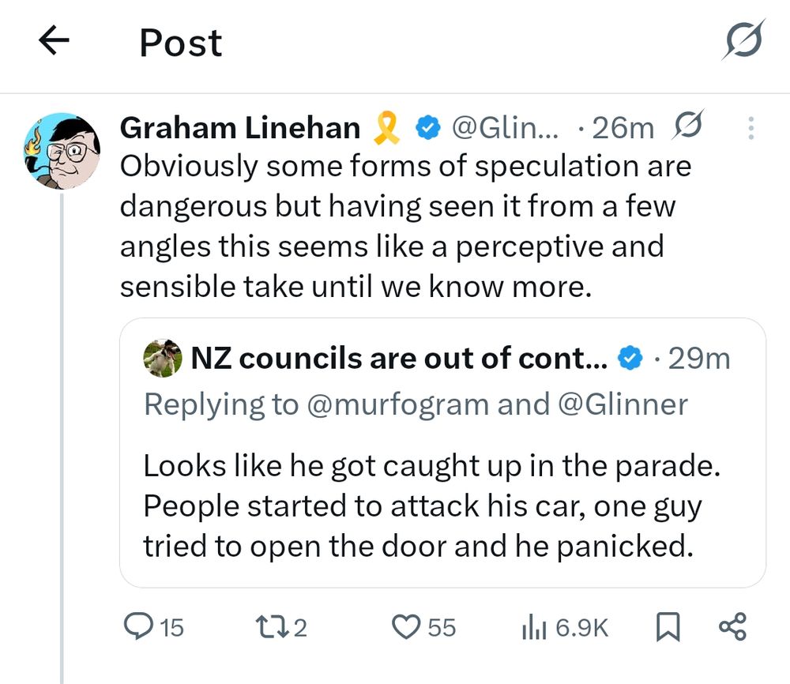Like the post with the heart icon
790x684 pixels.
(x=406, y=627)
